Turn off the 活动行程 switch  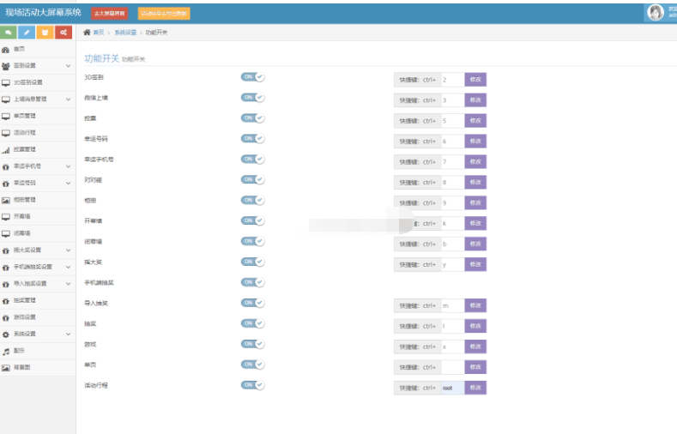pyautogui.click(x=252, y=385)
